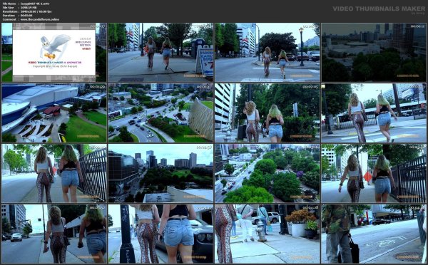428x265 pixels.
Task: Click the File Size value in header
Action: pos(29,8)
